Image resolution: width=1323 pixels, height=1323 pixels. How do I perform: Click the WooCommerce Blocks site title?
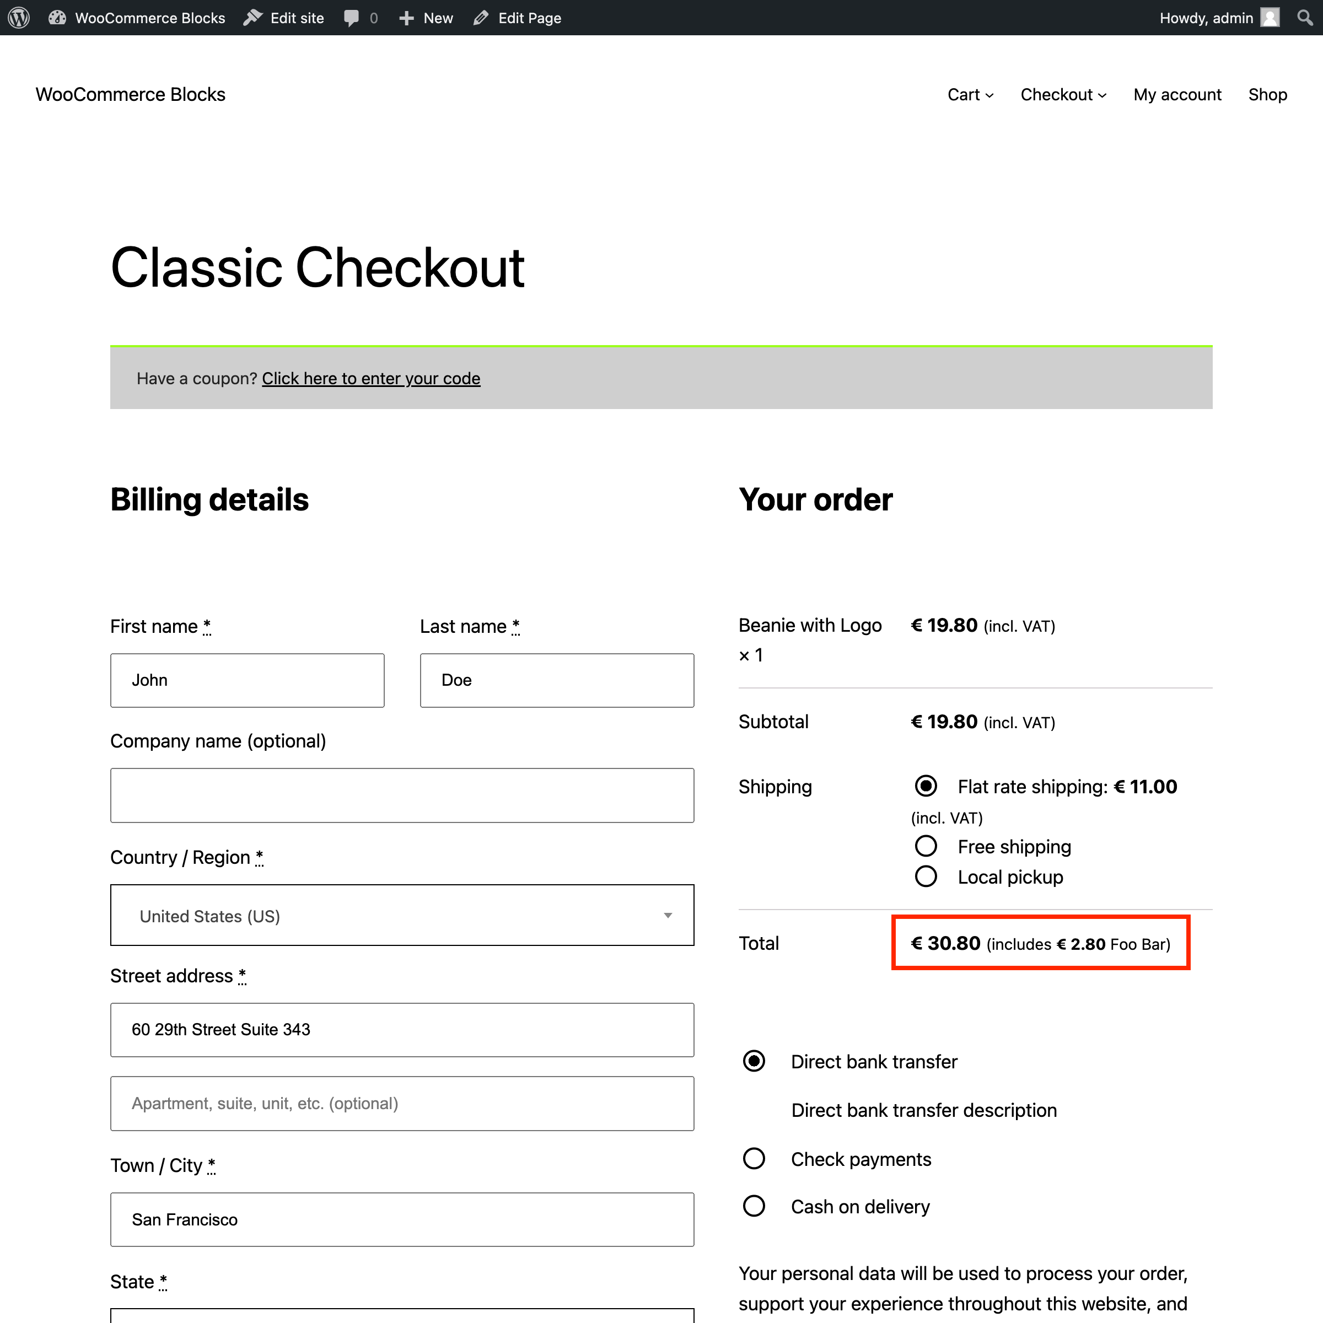(130, 94)
